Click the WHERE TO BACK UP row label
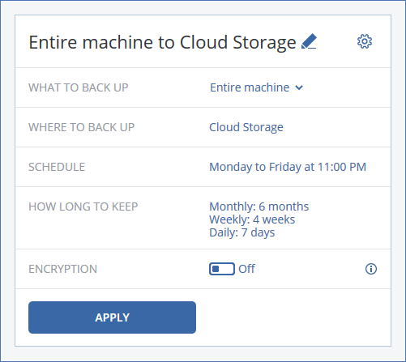Viewport: 406px width, 362px height. 81,127
